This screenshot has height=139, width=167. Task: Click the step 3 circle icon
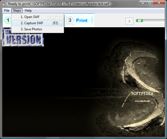click(70, 20)
